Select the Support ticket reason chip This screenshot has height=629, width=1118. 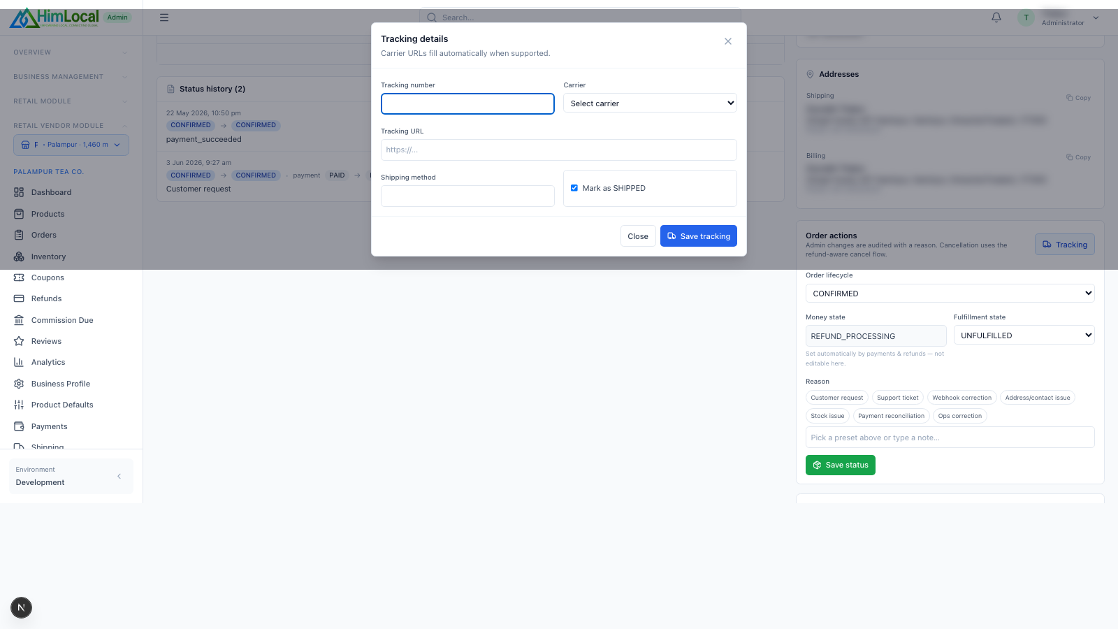tap(898, 398)
